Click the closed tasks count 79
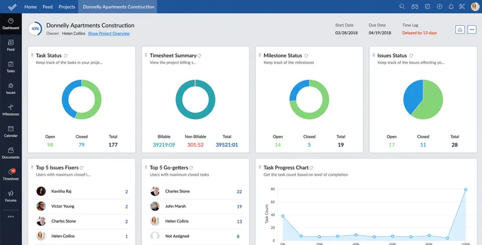Screen dimensions: 482x245 point(81,144)
